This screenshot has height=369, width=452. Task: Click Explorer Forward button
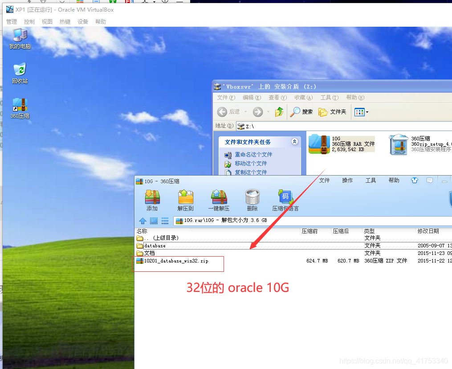(x=258, y=112)
